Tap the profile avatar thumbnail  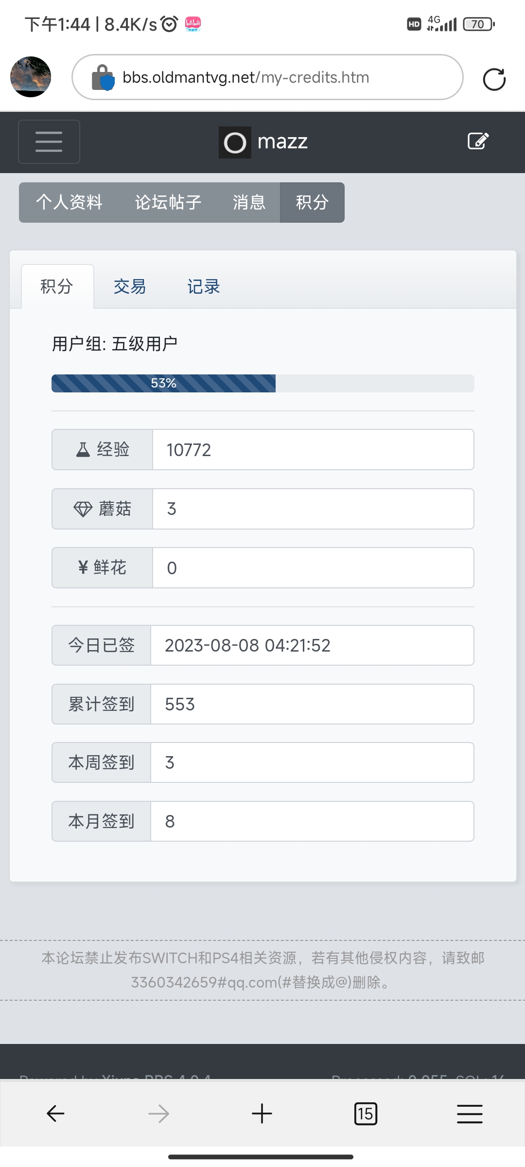tap(31, 77)
